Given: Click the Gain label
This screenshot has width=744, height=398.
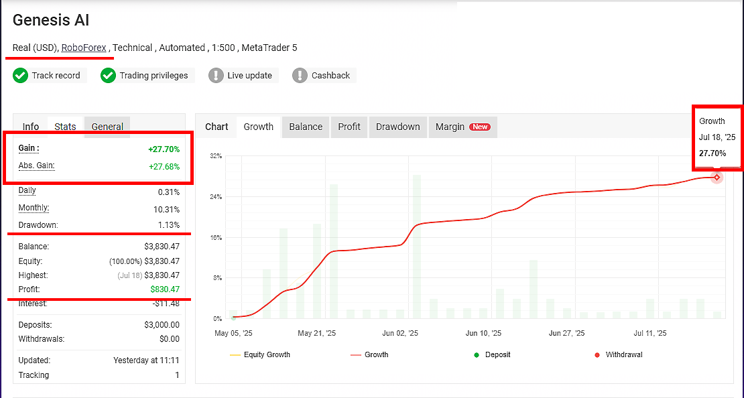Looking at the screenshot, I should [x=28, y=148].
